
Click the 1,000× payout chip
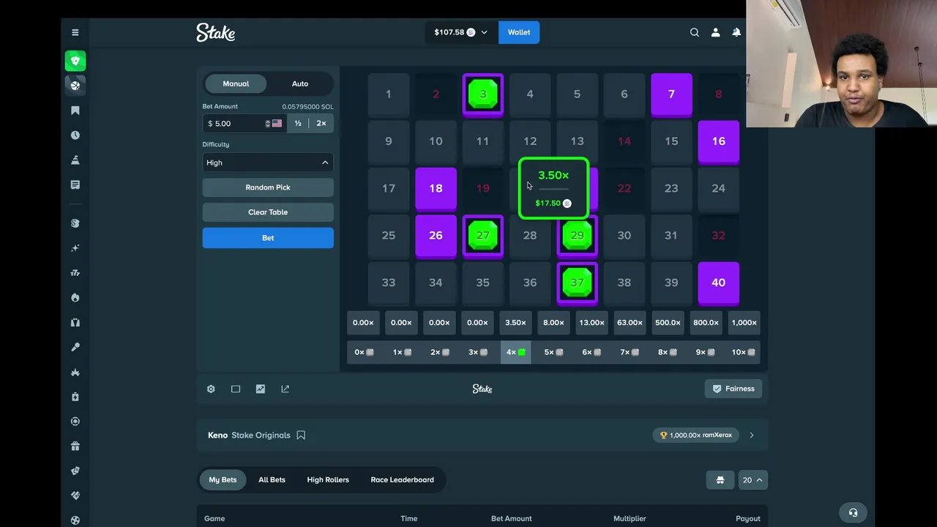(744, 323)
